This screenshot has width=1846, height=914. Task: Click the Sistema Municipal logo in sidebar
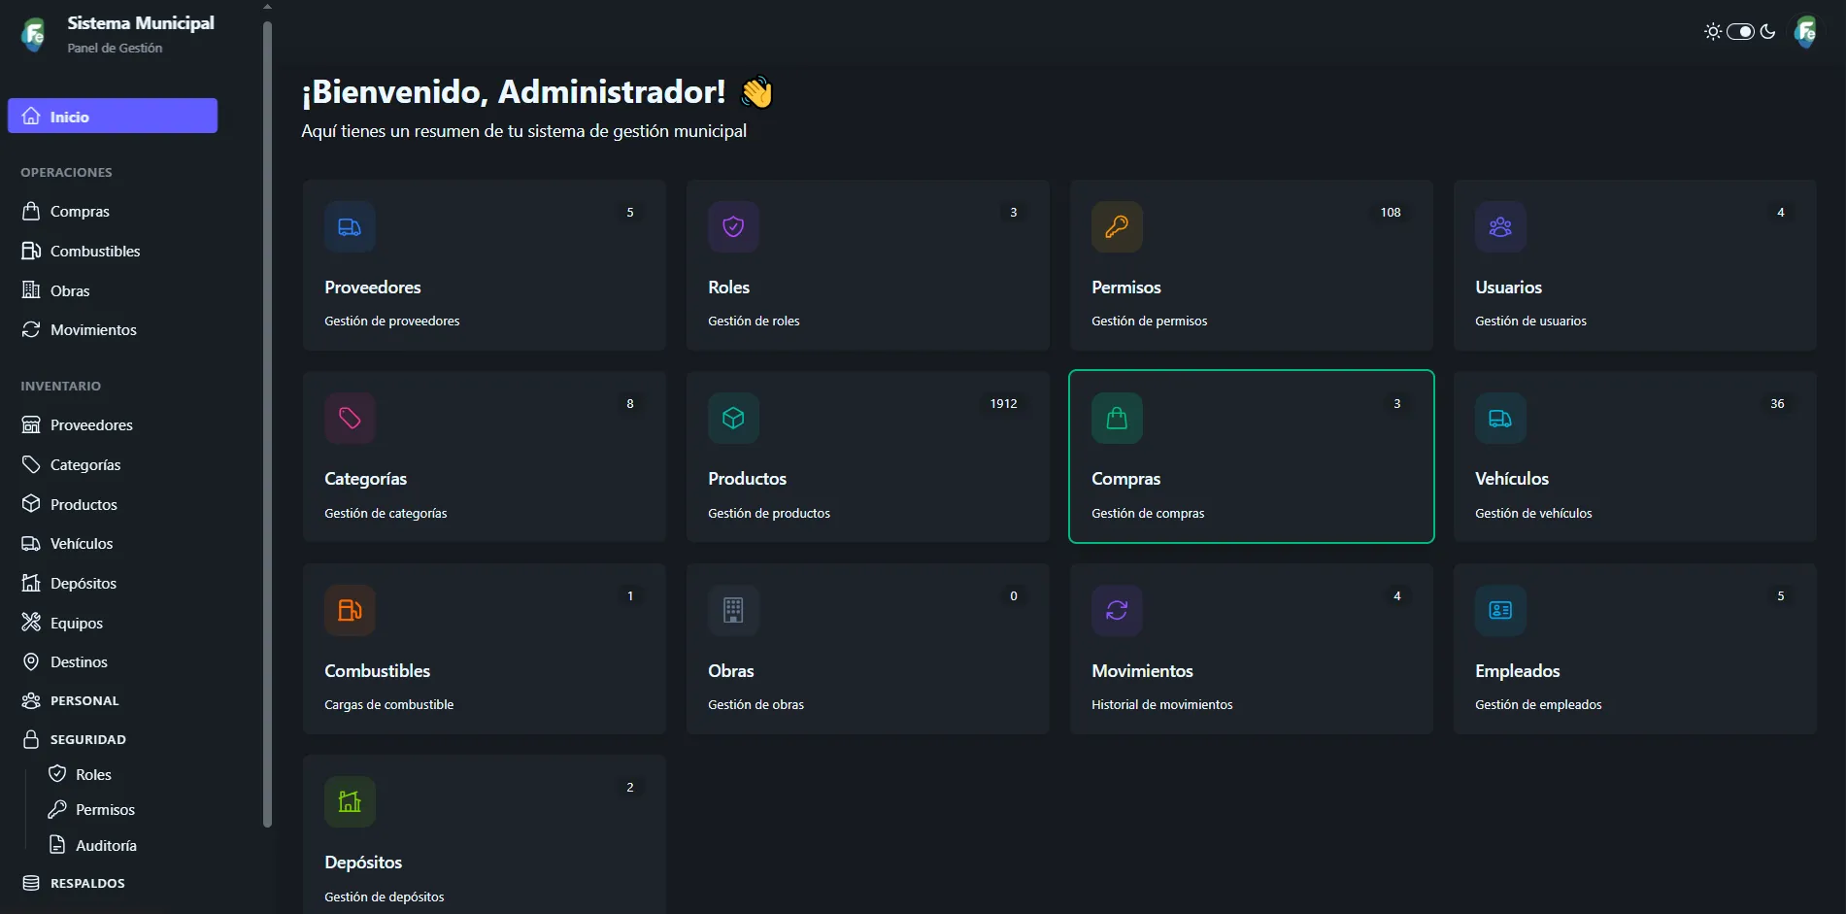tap(33, 35)
